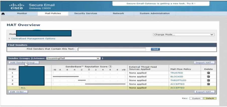Open the Monitor menu
This screenshot has height=107, width=227.
point(22,14)
